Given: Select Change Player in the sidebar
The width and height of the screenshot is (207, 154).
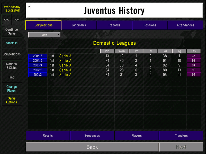Looking at the screenshot, I should click(12, 89).
